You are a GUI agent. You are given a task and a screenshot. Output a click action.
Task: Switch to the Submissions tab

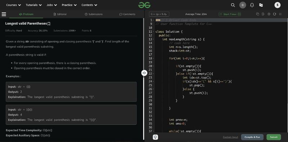click(x=94, y=14)
